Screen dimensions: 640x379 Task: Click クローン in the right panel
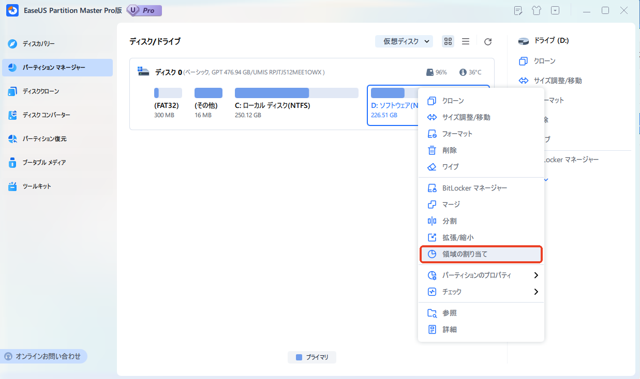pos(544,61)
